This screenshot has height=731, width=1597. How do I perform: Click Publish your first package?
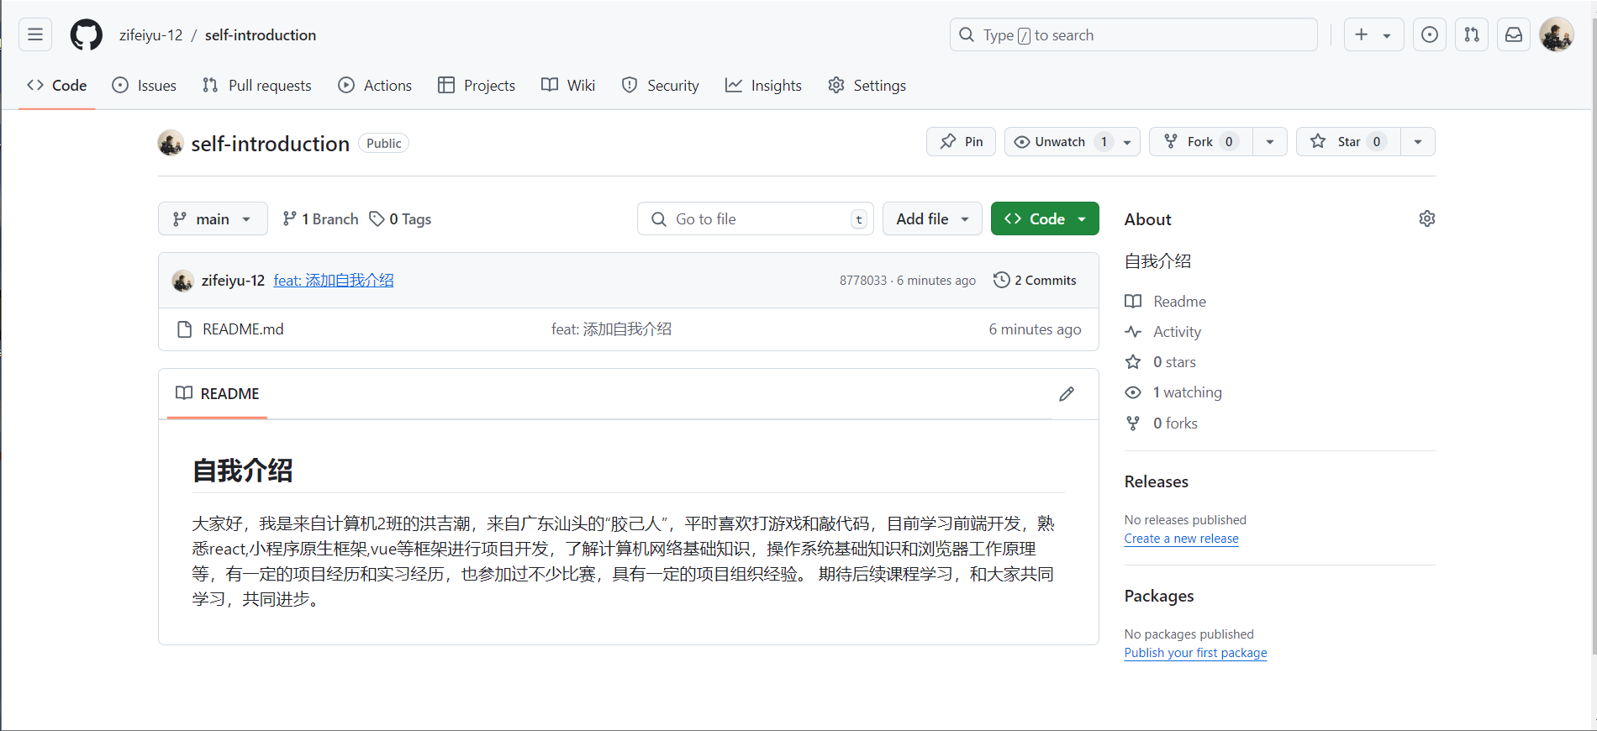coord(1195,653)
